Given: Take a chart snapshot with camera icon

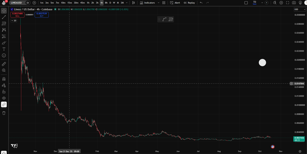Looking at the screenshot, I should pos(294,3).
